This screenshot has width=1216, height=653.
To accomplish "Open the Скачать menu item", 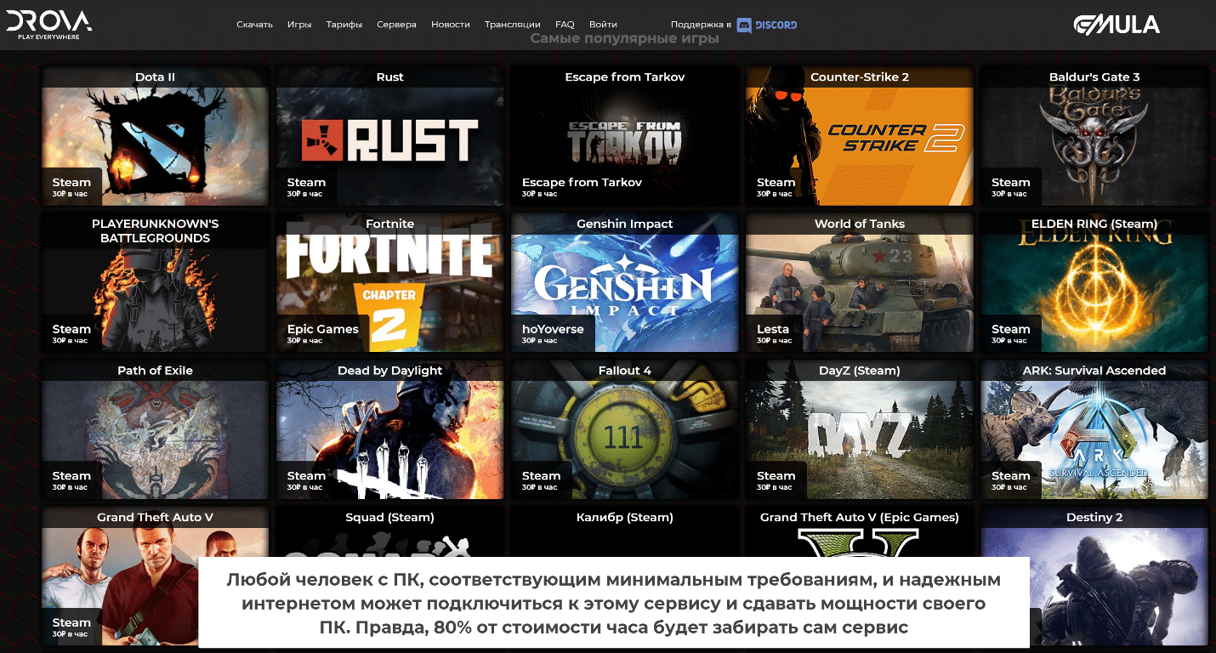I will (254, 25).
